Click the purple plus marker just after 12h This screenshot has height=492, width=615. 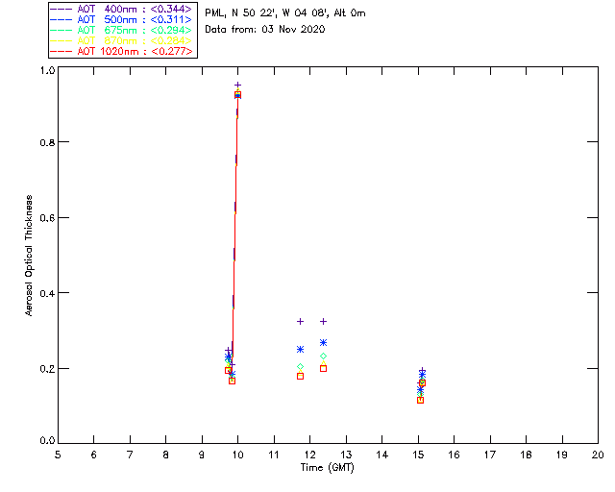[323, 322]
